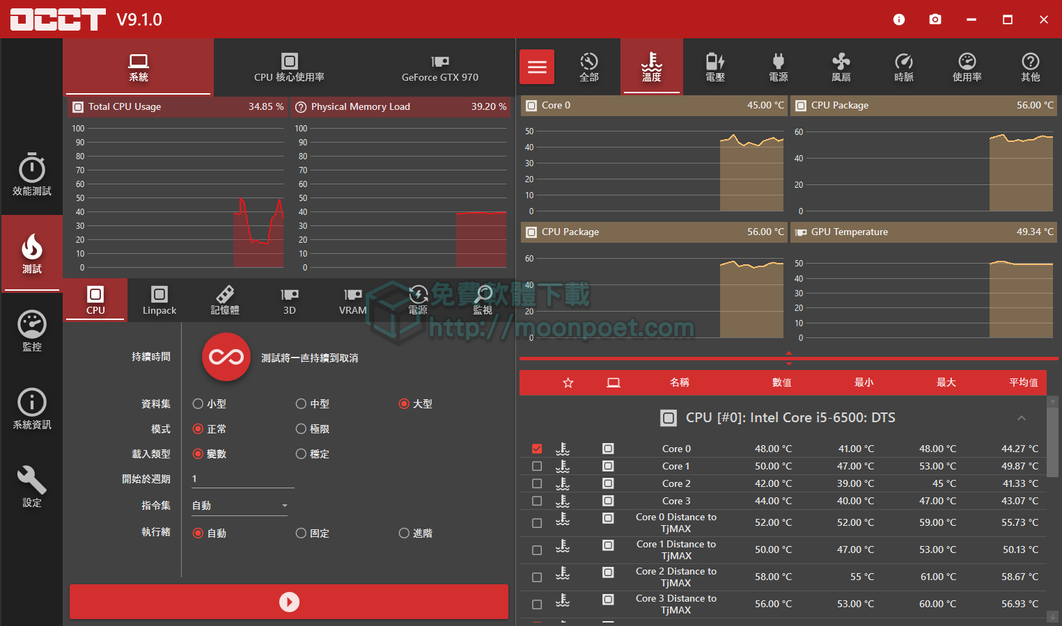The width and height of the screenshot is (1062, 626).
Task: Select 小型 data set radio button
Action: tap(198, 404)
